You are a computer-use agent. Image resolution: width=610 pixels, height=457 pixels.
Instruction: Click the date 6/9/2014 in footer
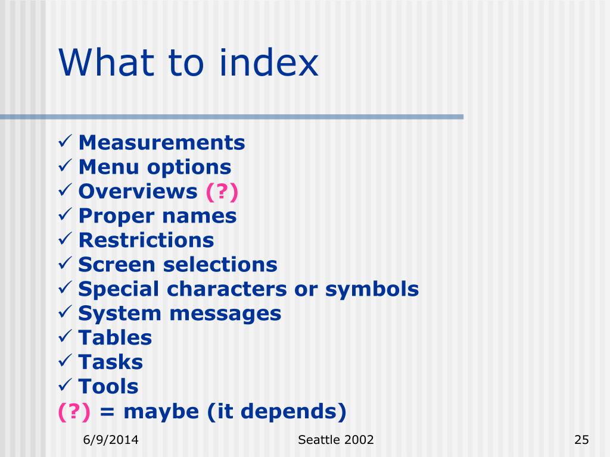point(111,440)
